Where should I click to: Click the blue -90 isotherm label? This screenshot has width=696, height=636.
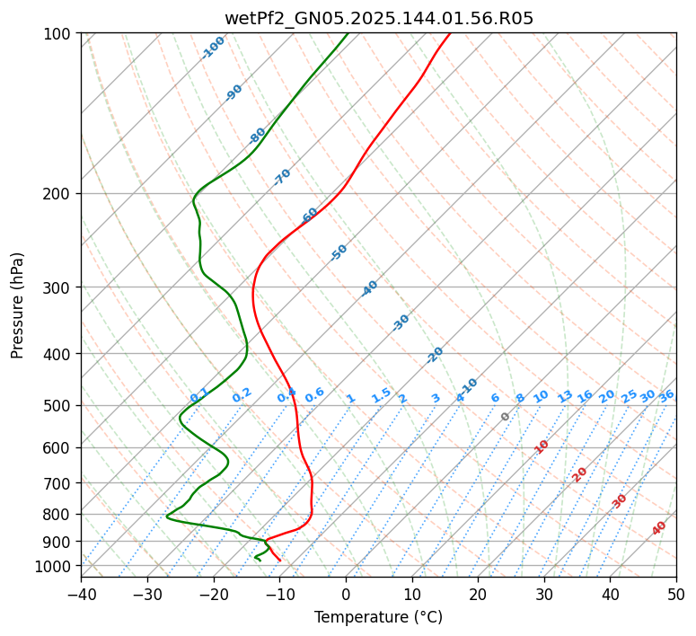click(x=233, y=93)
